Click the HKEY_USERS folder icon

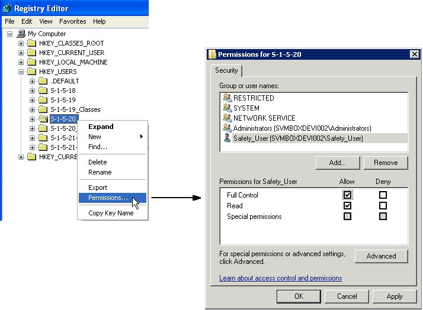32,72
